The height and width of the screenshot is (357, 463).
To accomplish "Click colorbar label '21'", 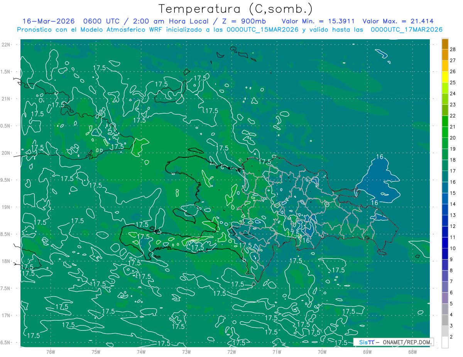I will click(453, 127).
